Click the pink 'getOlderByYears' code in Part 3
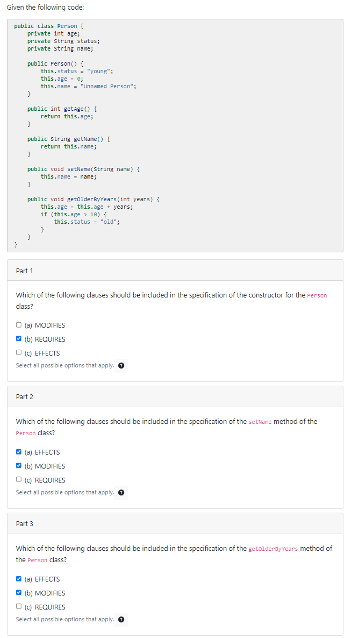Screen dimensions: 344x638 coord(273,549)
